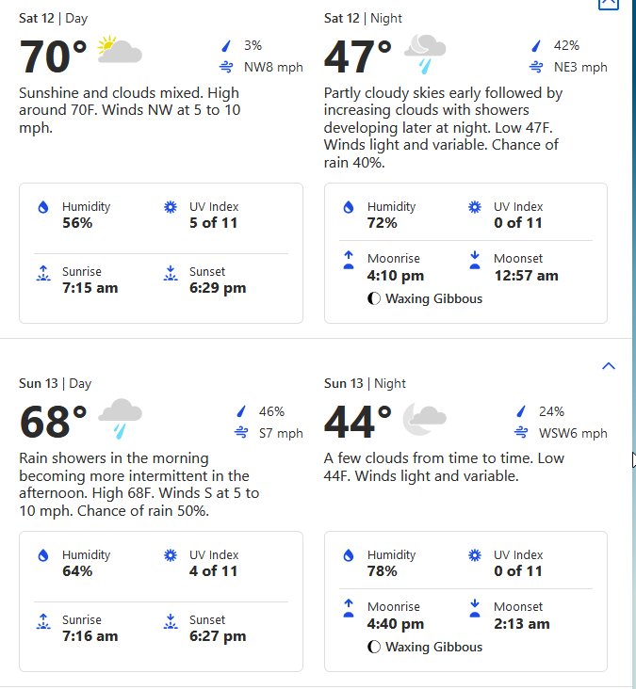636x689 pixels.
Task: Click the 70° temperature for Sat 12 Day
Action: pyautogui.click(x=53, y=56)
